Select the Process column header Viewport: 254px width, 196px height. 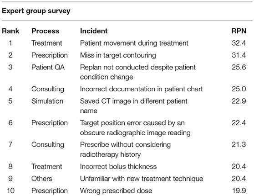pos(46,31)
